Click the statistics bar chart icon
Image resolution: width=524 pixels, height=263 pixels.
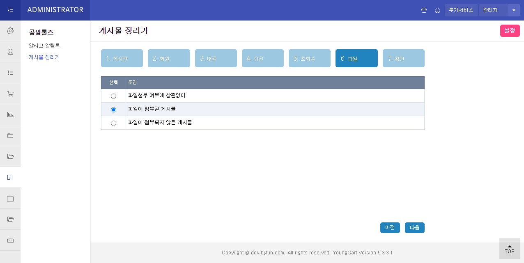10,114
